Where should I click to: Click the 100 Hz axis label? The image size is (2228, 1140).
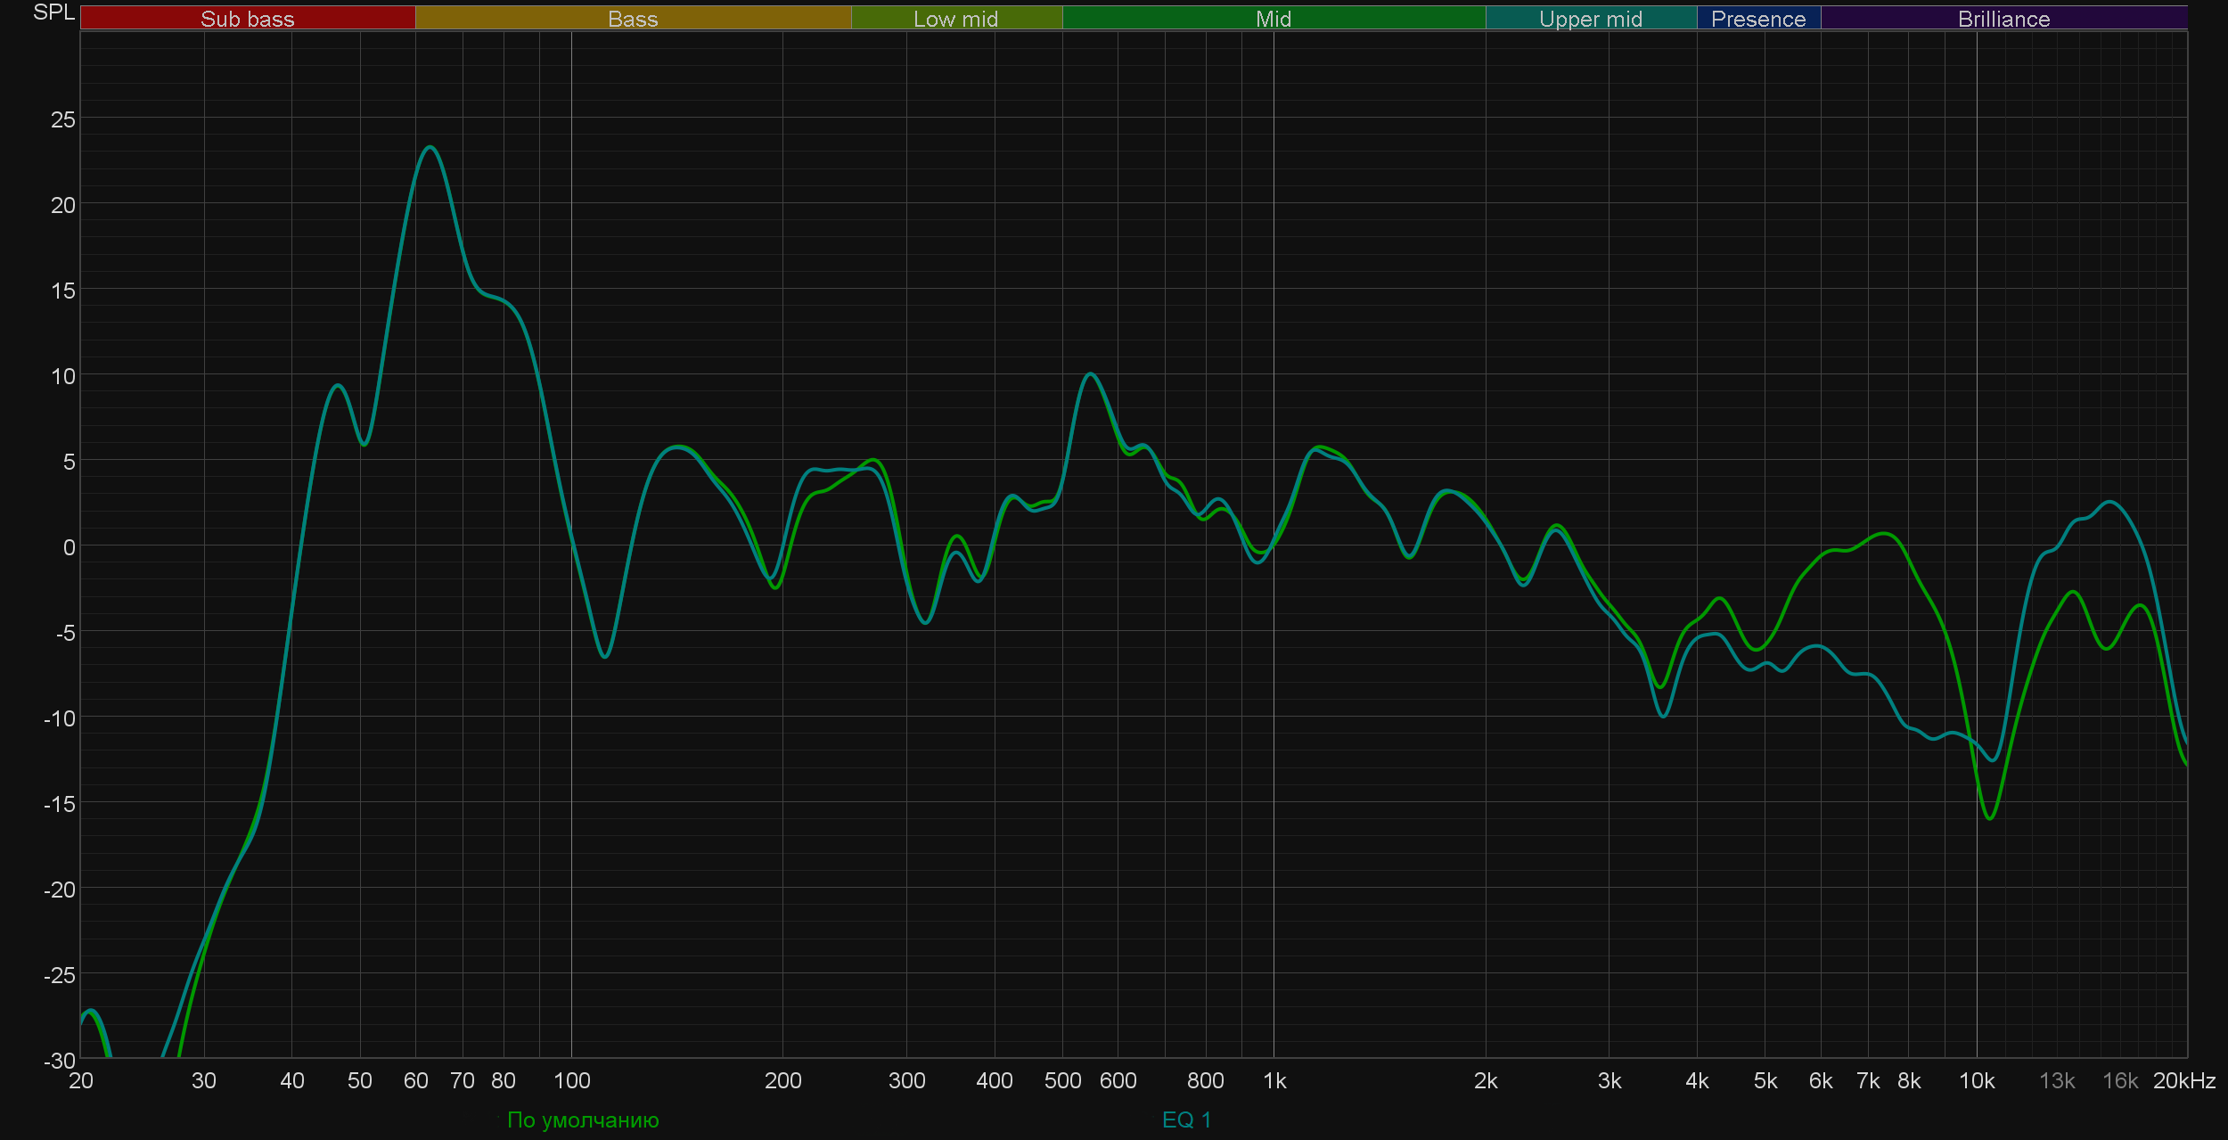click(571, 1081)
